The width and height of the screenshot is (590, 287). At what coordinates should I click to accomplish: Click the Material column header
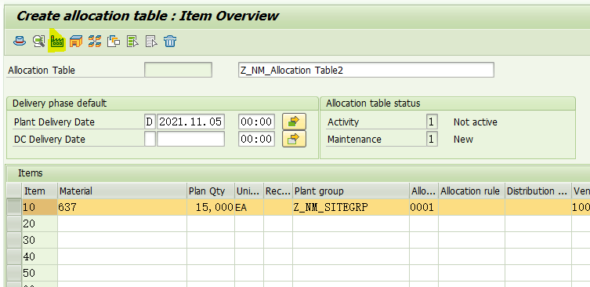pyautogui.click(x=122, y=191)
